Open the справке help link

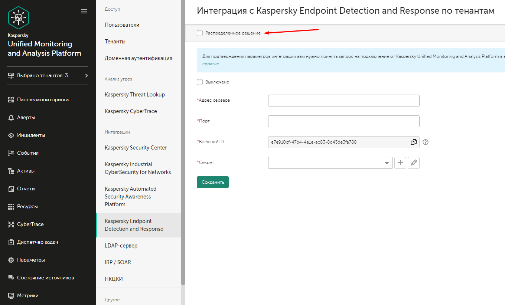211,64
